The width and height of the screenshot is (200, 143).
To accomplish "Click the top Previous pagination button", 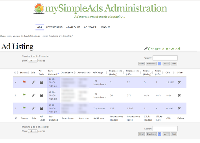I will pos(151,63).
